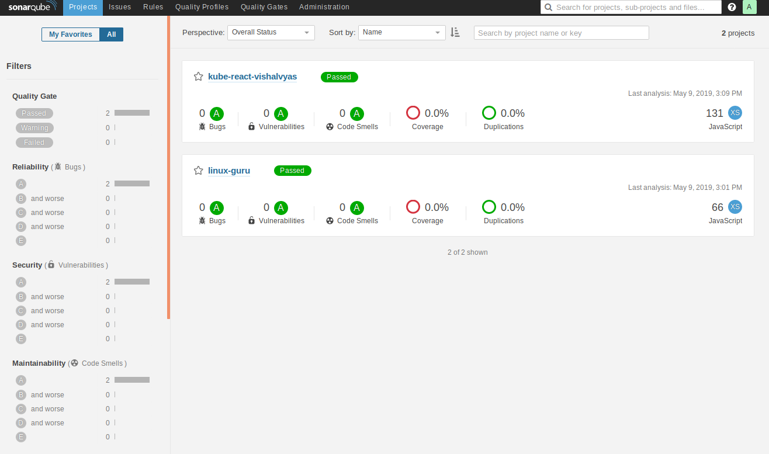Filter Quality Gate by Passed

point(34,113)
